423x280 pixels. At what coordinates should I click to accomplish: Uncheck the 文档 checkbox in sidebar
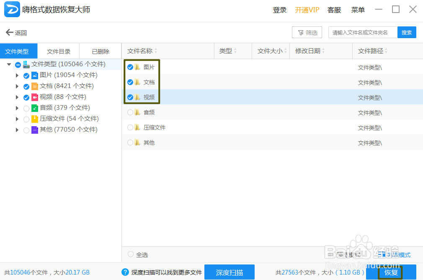click(x=26, y=86)
